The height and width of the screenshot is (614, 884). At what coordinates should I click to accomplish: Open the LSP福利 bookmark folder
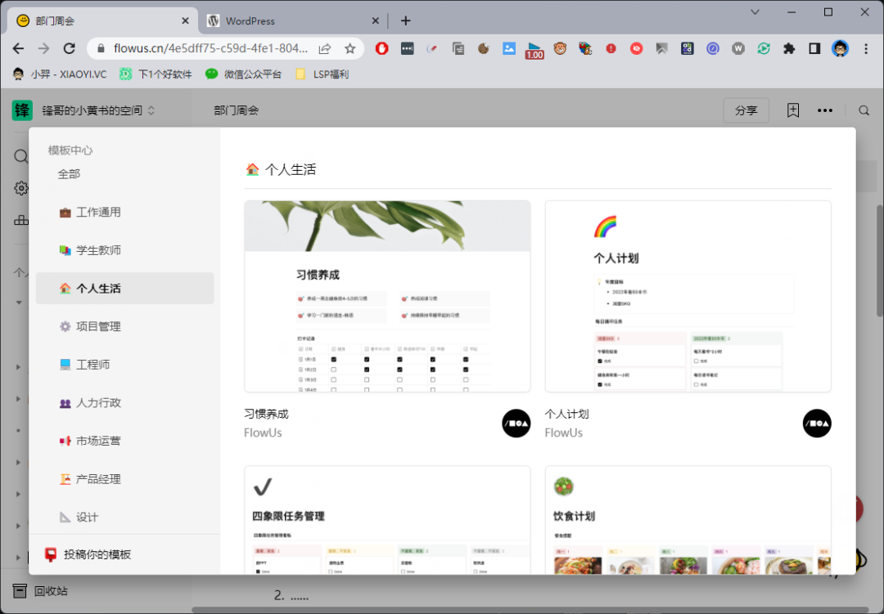click(322, 74)
